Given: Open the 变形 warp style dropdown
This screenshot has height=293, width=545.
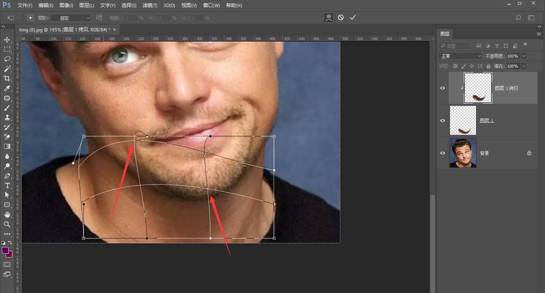Looking at the screenshot, I should pyautogui.click(x=71, y=18).
